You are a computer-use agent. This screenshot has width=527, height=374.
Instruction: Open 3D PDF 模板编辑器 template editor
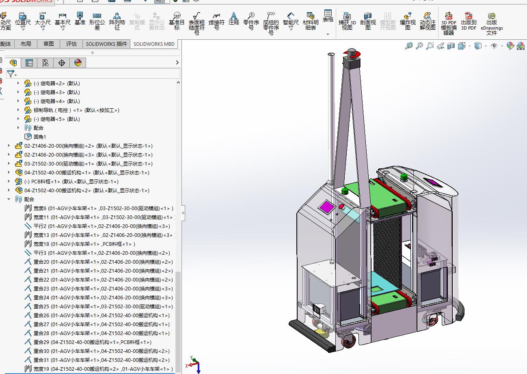coord(449,24)
